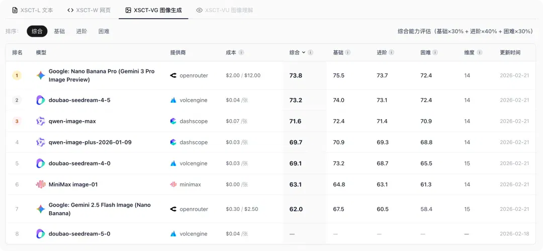
Task: Click Gemini logo for Nano Banana Pro
Action: coord(41,75)
